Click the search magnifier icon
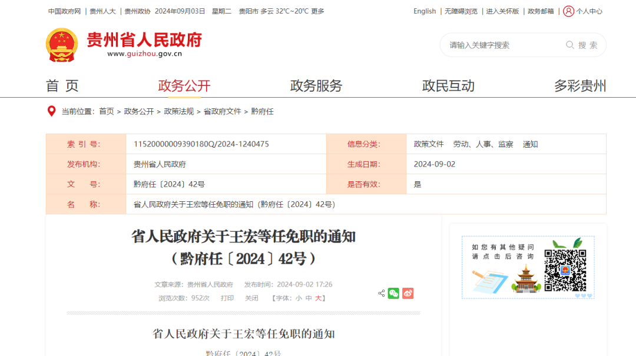 click(x=569, y=44)
